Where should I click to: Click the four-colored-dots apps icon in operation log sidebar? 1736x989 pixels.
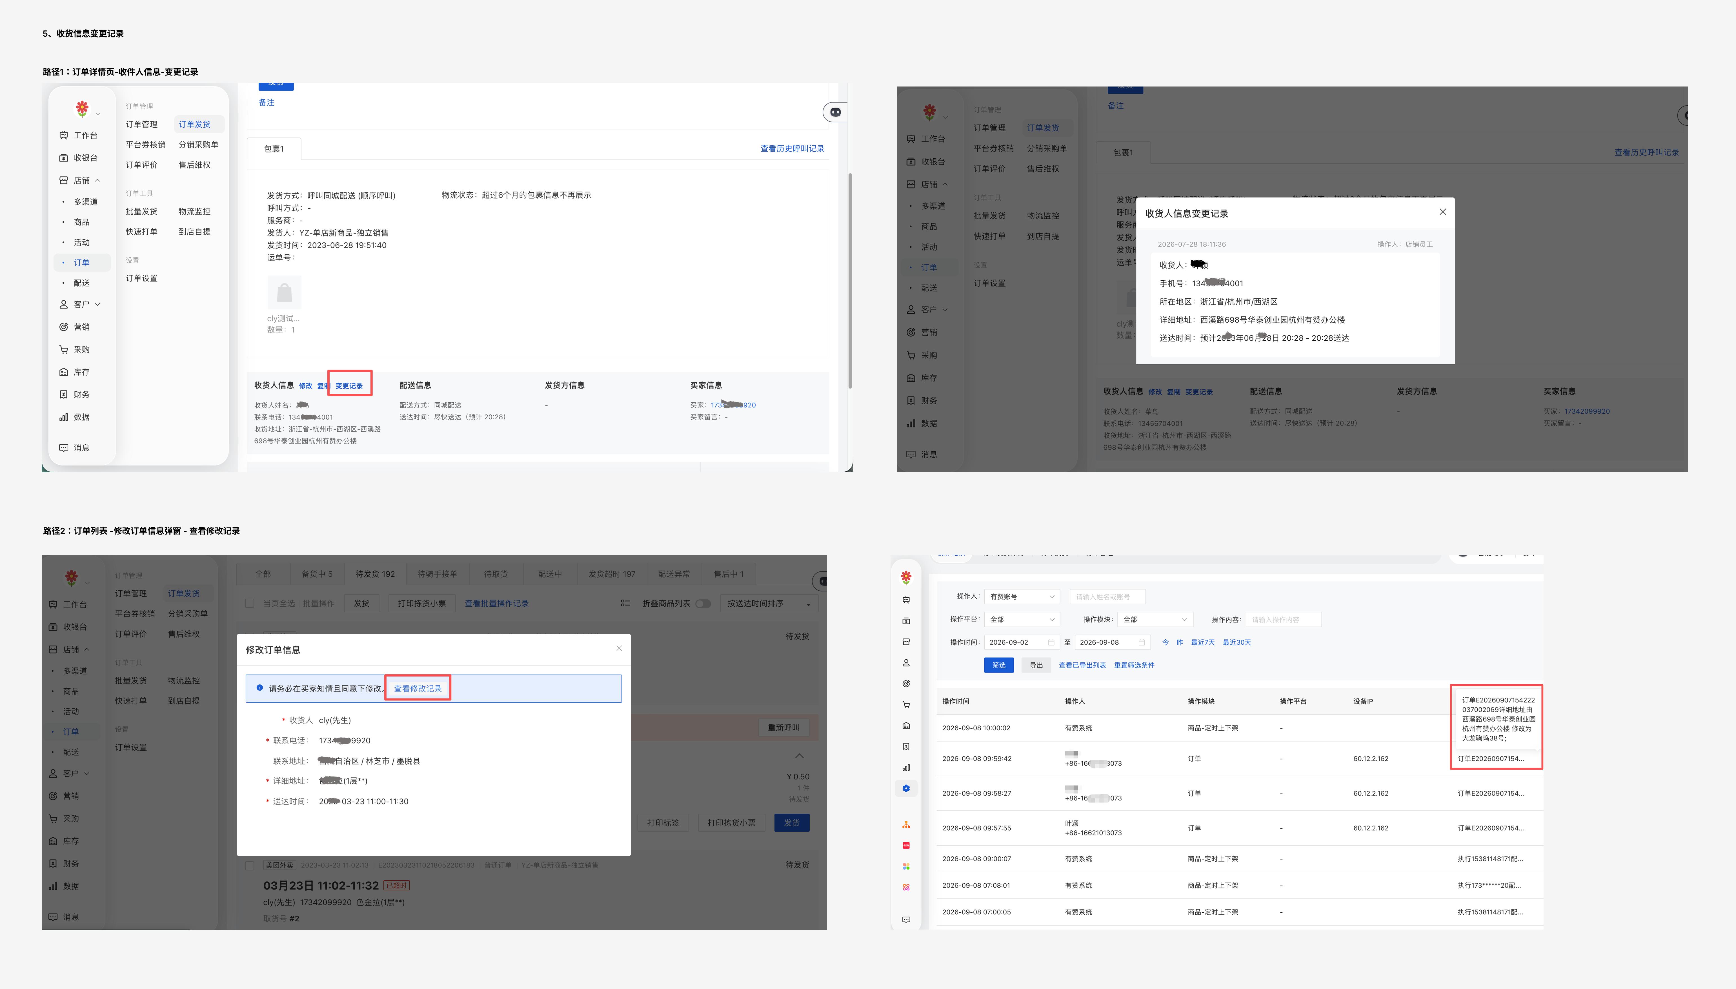906,867
